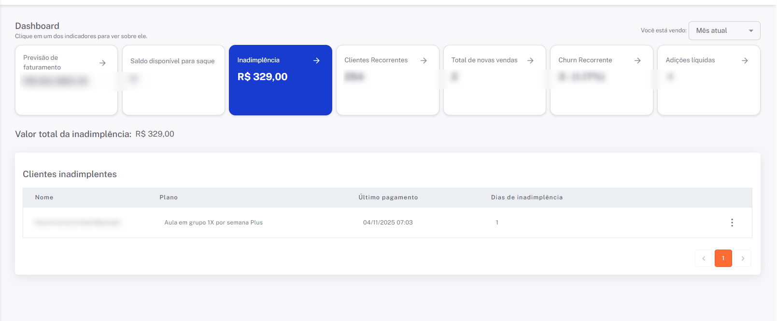Click the Aula em grupo 1X plan cell
The width and height of the screenshot is (777, 321).
[x=213, y=223]
